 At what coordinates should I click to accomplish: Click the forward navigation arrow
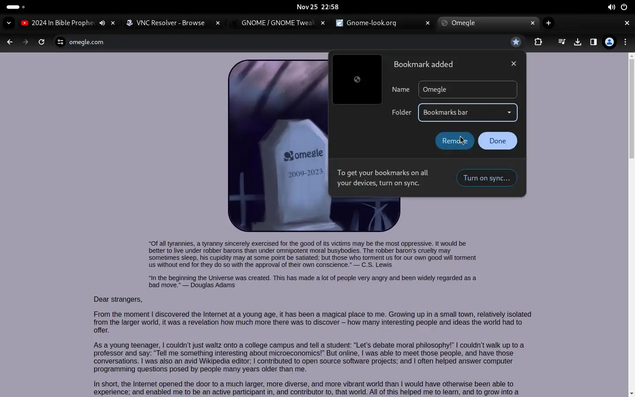point(26,42)
